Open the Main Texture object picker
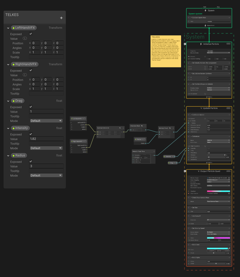 click(x=228, y=194)
